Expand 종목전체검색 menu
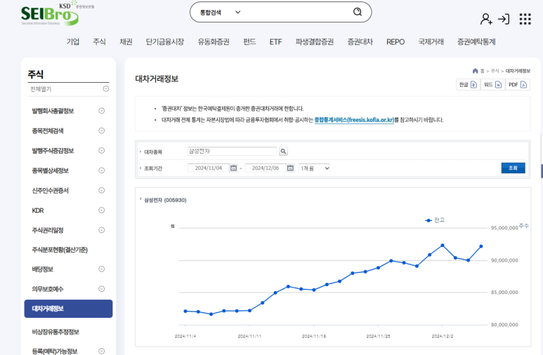 [101, 130]
